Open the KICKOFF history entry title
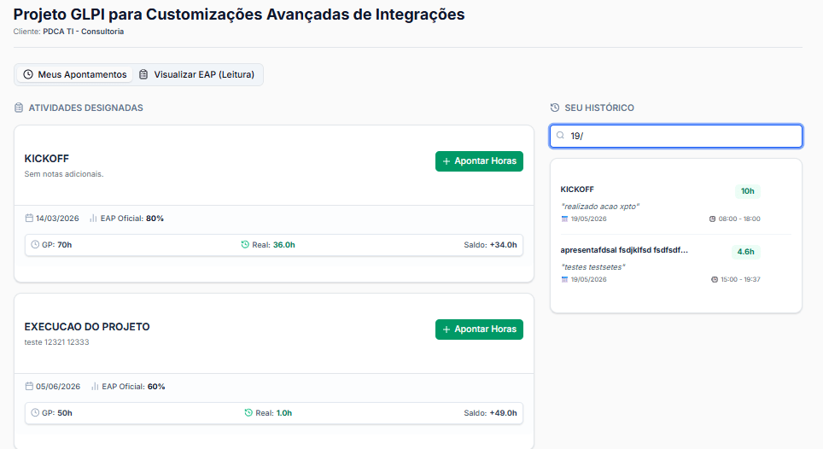 pos(577,190)
